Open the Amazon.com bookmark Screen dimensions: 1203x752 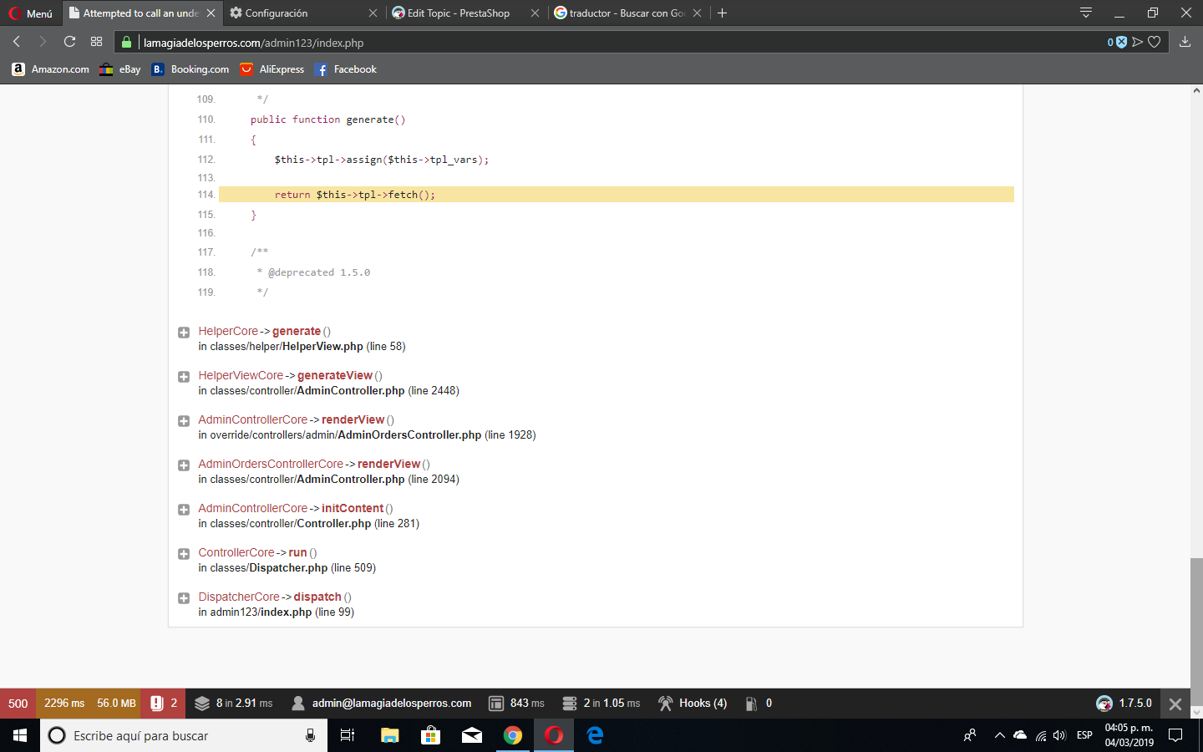click(x=50, y=69)
